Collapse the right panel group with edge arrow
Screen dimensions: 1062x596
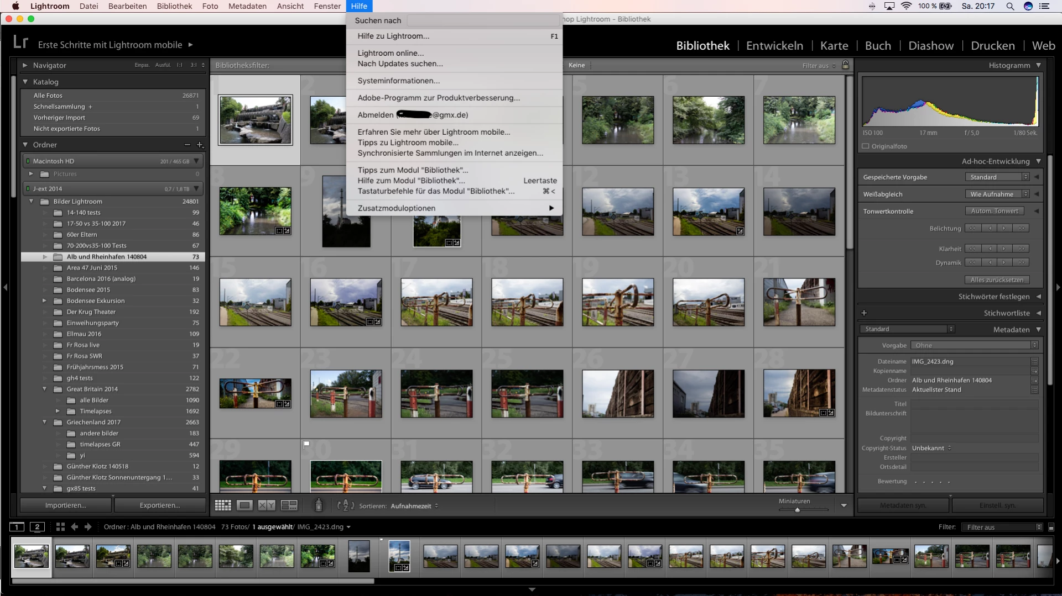[1058, 287]
